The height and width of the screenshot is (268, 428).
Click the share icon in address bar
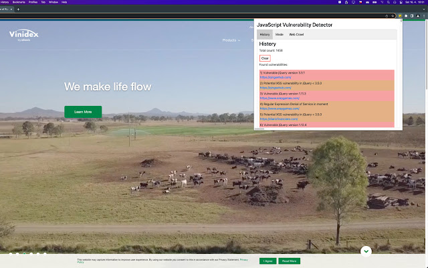tap(387, 15)
